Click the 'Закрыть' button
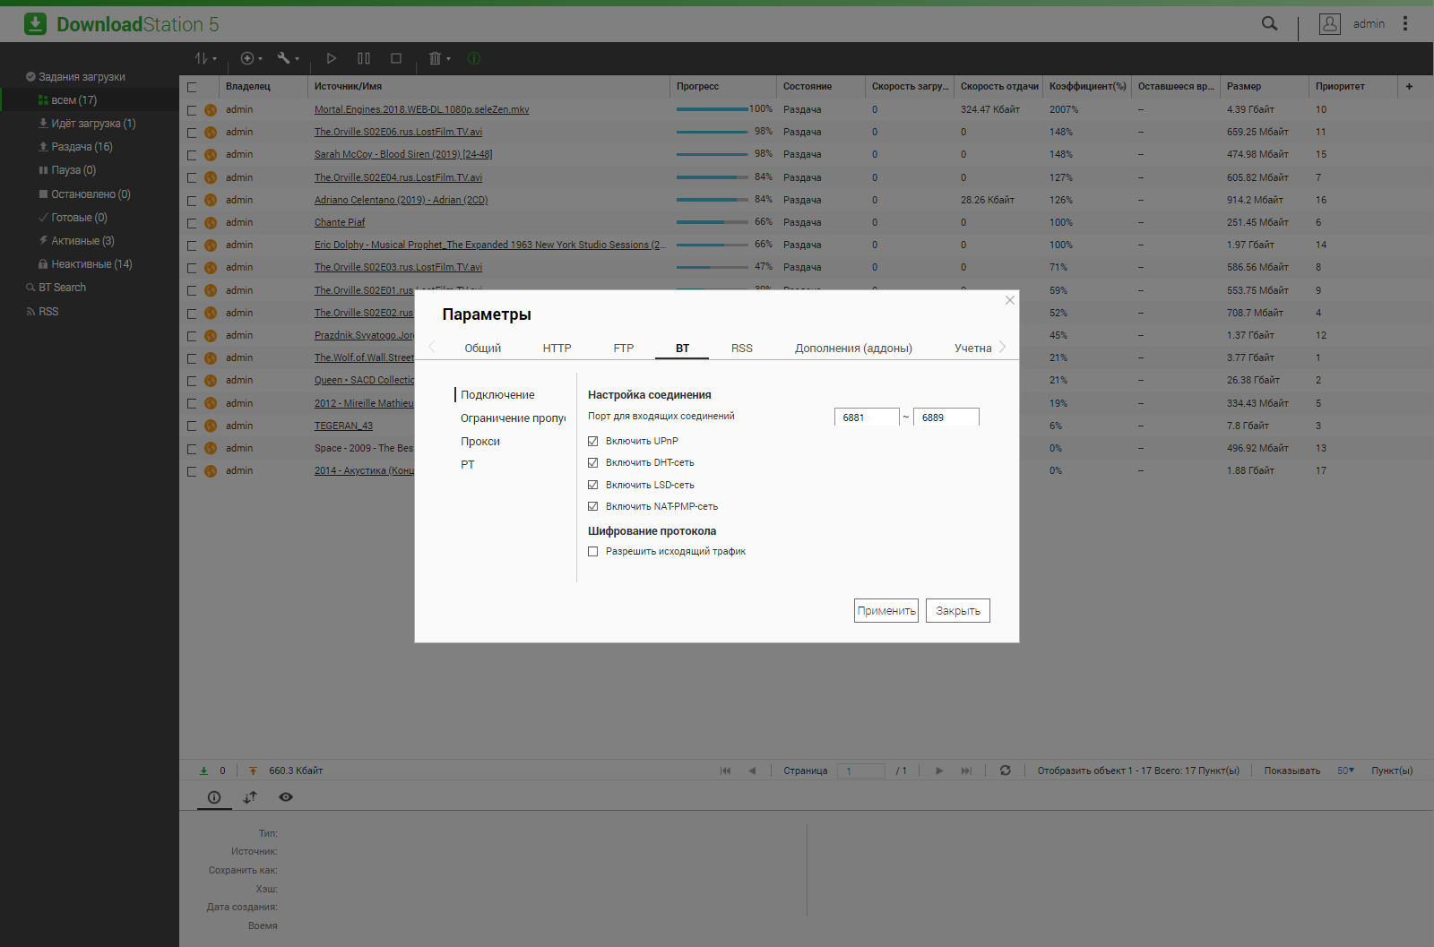This screenshot has width=1434, height=947. (958, 610)
